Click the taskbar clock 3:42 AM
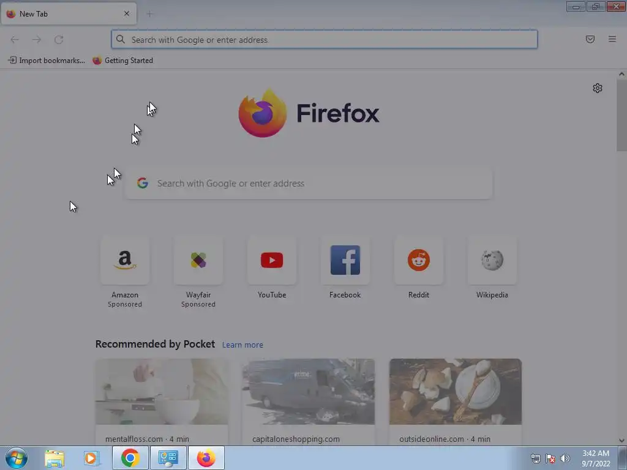627x470 pixels. tap(596, 458)
